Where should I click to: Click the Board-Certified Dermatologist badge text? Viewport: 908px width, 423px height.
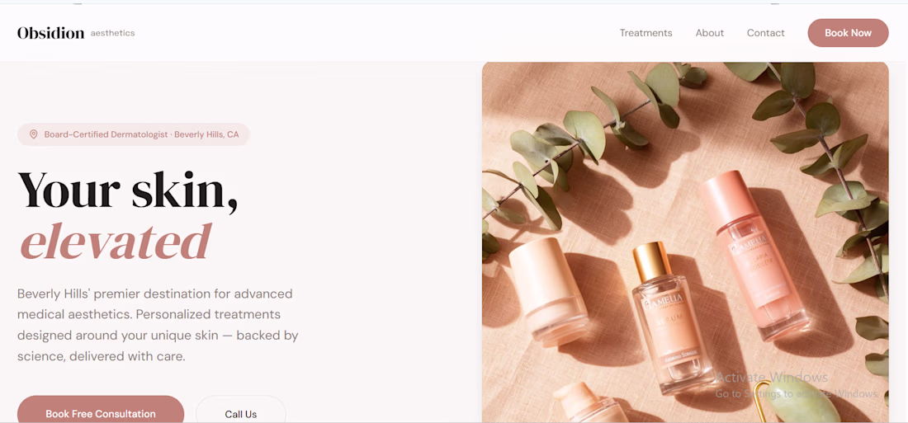tap(141, 134)
